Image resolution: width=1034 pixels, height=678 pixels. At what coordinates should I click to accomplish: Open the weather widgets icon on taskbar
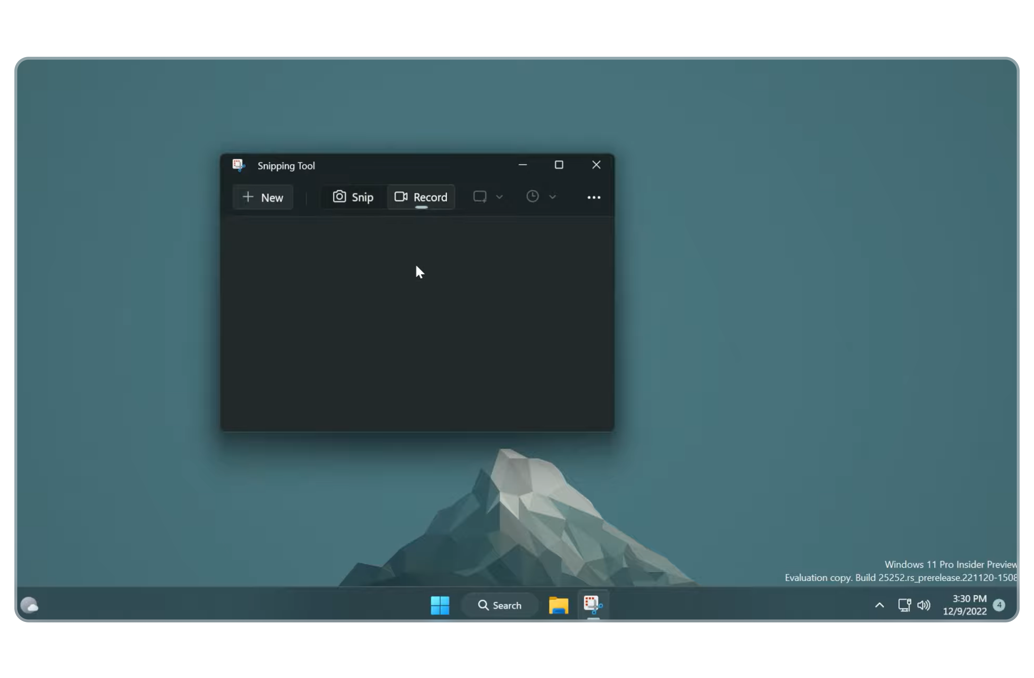29,605
